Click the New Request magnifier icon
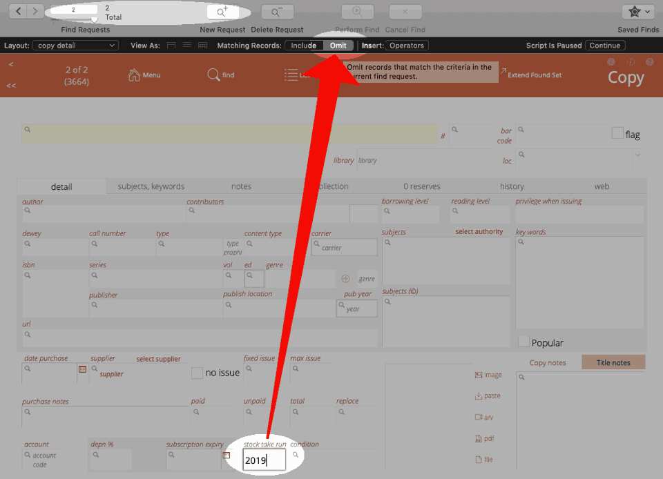This screenshot has width=663, height=479. (222, 12)
